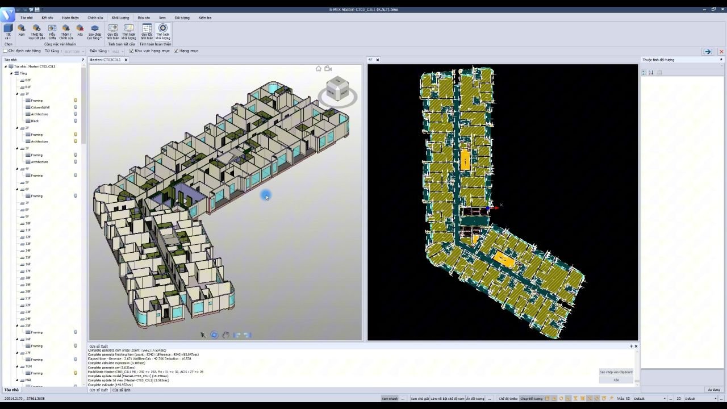Activate the orbit tool below 3D view
727x409 pixels.
(214, 335)
